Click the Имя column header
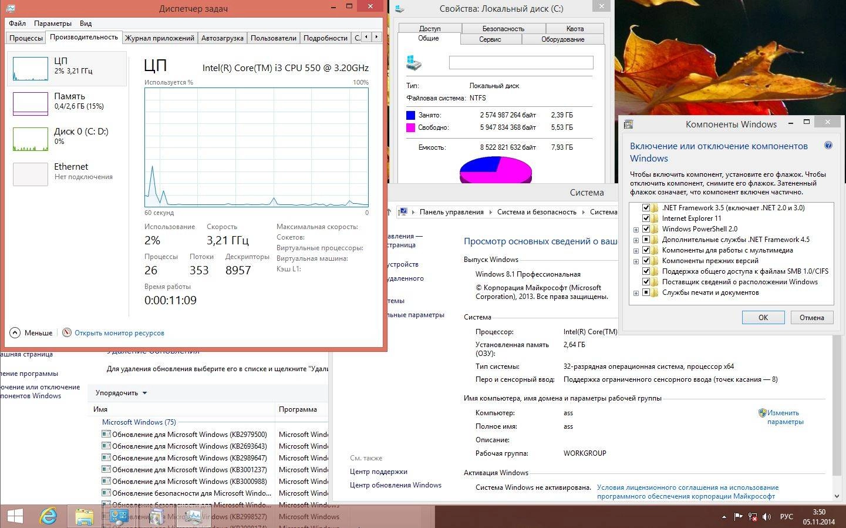This screenshot has height=528, width=846. (x=182, y=409)
